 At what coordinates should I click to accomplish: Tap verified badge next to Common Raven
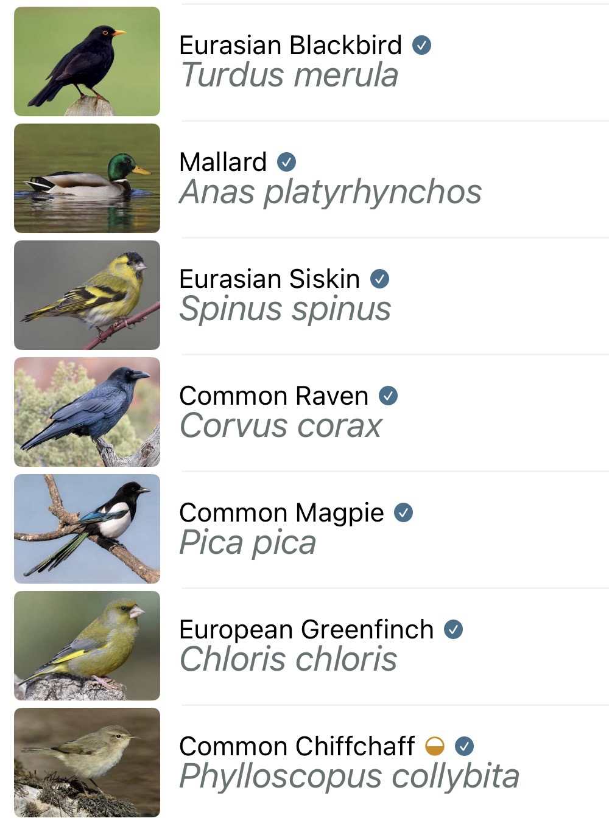388,396
